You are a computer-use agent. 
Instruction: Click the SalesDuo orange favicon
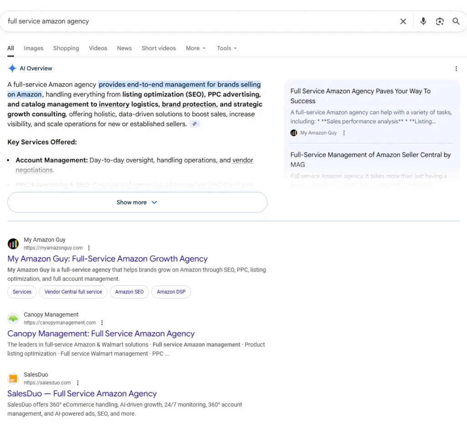13,378
